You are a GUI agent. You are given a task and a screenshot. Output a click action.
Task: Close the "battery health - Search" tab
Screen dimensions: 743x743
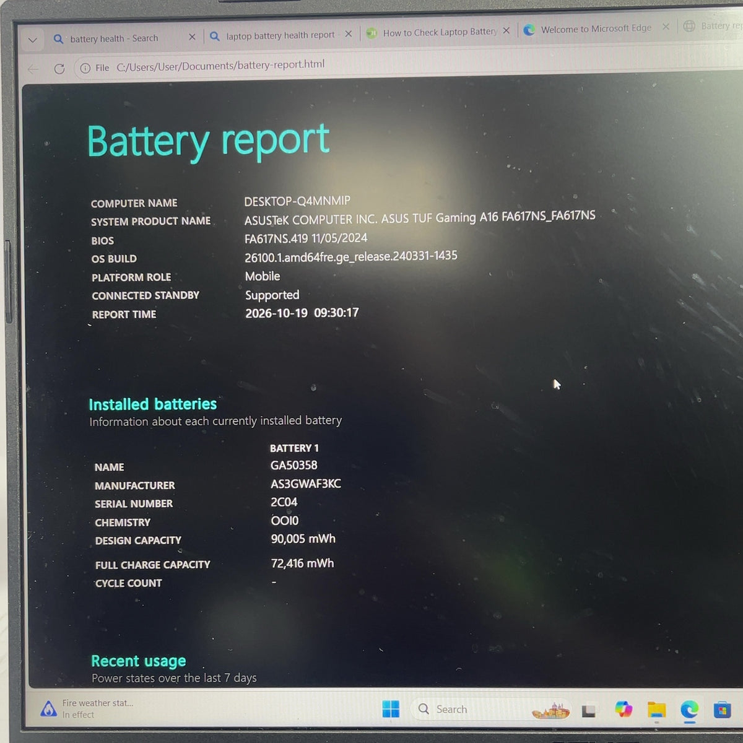pyautogui.click(x=192, y=37)
